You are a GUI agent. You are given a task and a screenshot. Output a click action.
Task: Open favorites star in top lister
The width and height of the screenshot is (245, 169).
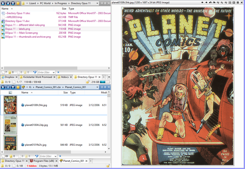18,3
